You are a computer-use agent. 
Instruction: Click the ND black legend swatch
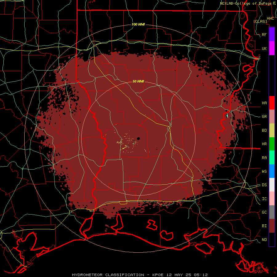272,239
